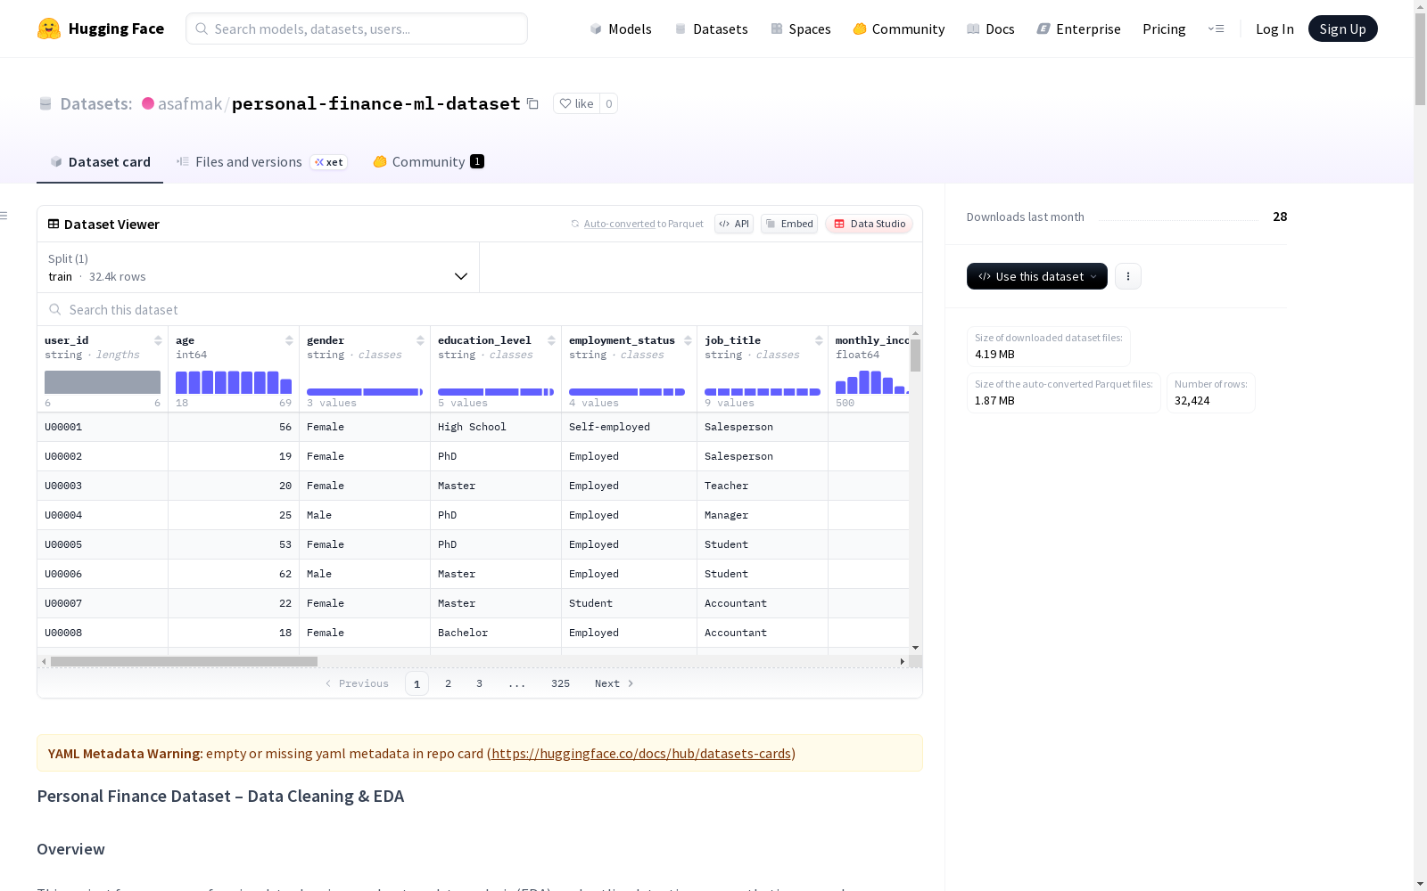Screen dimensions: 1427x891
Task: Click the education_level distribution bar
Action: click(496, 392)
